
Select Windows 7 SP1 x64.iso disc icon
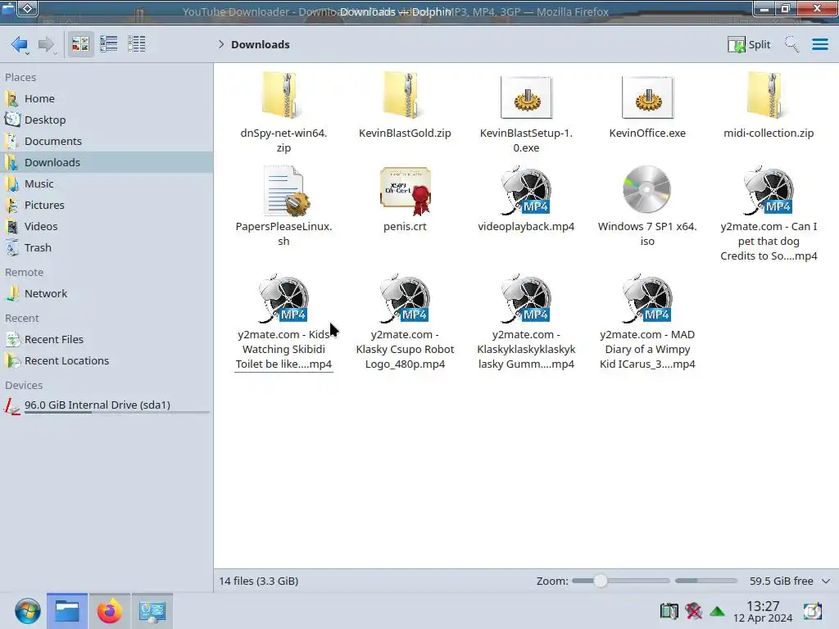pyautogui.click(x=647, y=189)
